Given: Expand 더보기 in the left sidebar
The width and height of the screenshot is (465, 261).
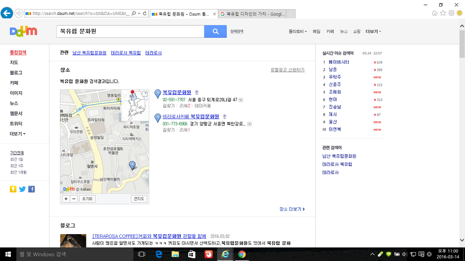Looking at the screenshot, I should pyautogui.click(x=18, y=134).
